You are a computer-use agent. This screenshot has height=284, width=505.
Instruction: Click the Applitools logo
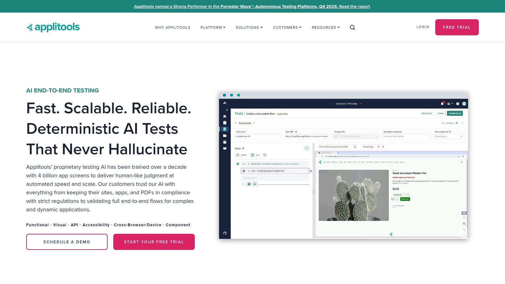[x=53, y=27]
